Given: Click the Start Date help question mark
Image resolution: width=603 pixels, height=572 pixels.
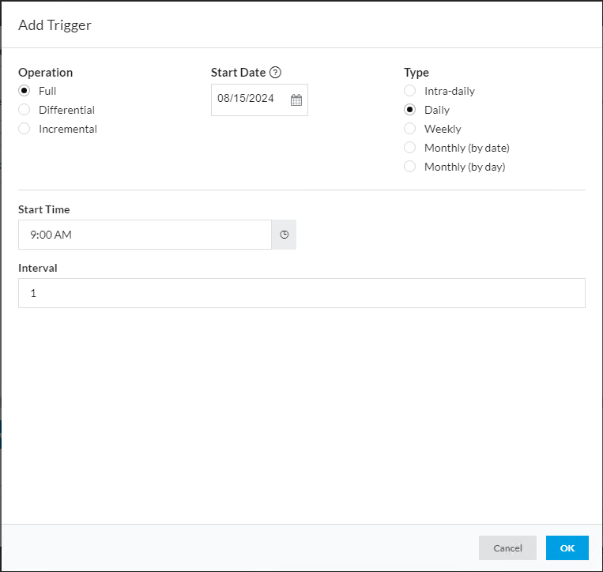Looking at the screenshot, I should pyautogui.click(x=275, y=73).
